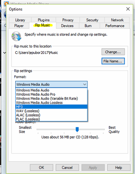
Task: Close the Options dialog with X
Action: [128, 9]
